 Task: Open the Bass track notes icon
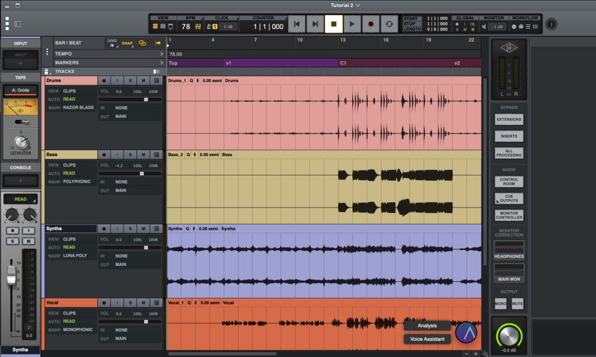pyautogui.click(x=156, y=155)
